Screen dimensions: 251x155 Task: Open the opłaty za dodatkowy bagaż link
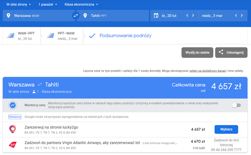(x=207, y=71)
